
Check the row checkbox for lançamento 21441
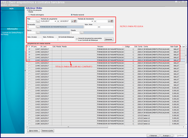click(29, 63)
